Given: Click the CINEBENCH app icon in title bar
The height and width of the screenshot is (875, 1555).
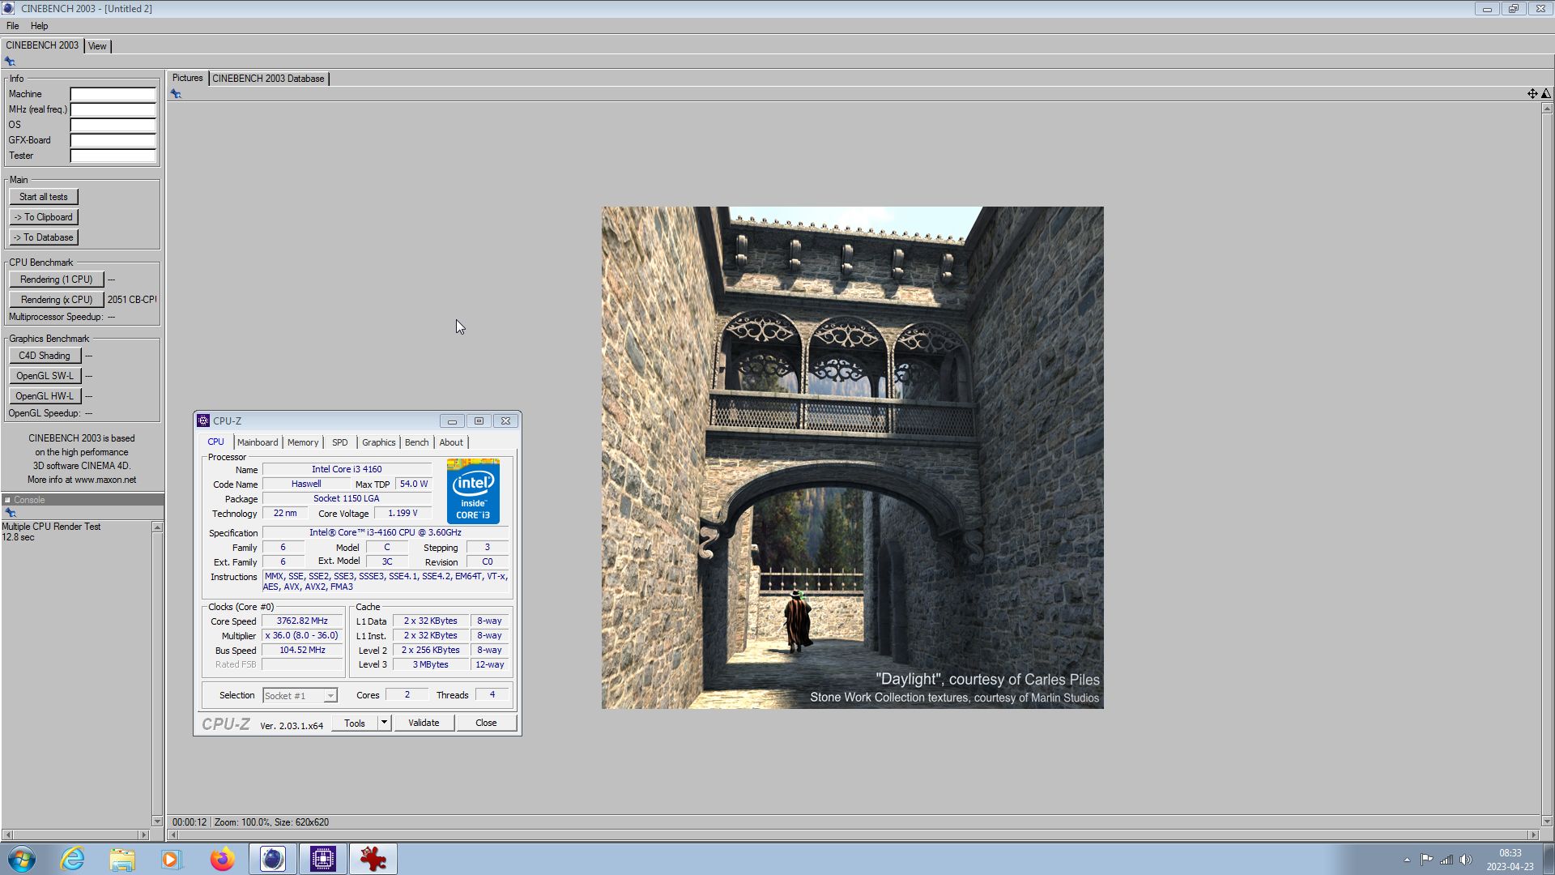Looking at the screenshot, I should pos(9,8).
